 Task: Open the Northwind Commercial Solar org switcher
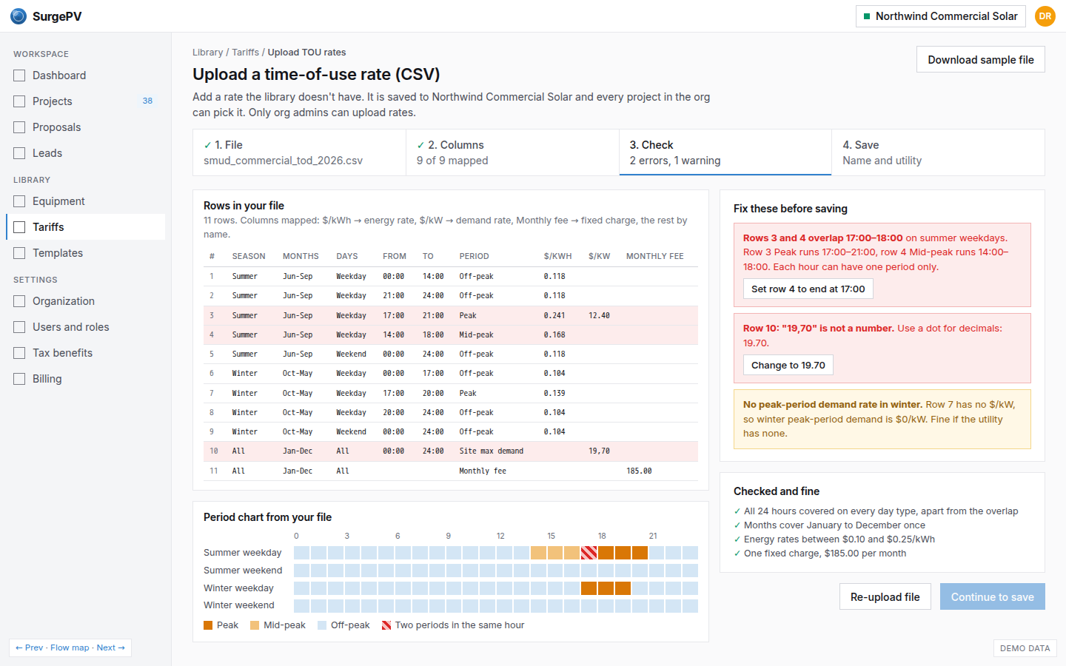[x=941, y=16]
